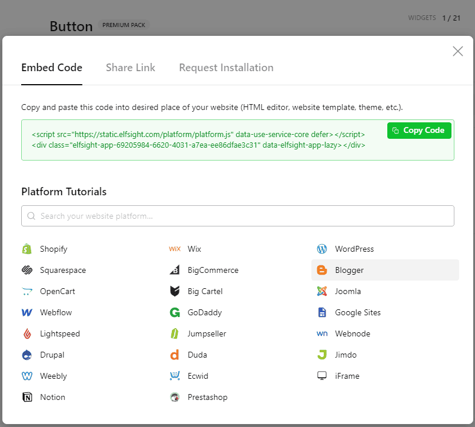This screenshot has width=475, height=427.
Task: Click the WIDGETS 1 / 21 counter
Action: click(x=434, y=18)
